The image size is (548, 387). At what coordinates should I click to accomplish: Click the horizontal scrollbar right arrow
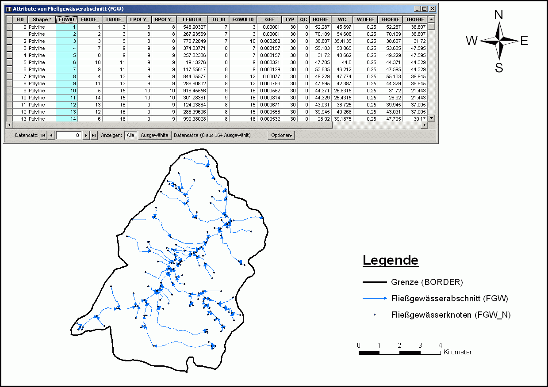[x=425, y=125]
